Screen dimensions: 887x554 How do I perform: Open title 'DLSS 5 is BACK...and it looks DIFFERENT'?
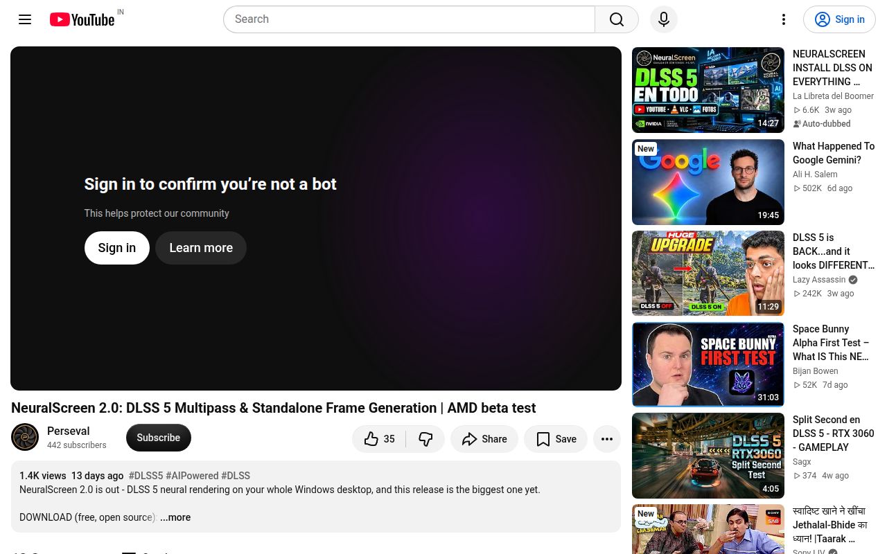834,251
